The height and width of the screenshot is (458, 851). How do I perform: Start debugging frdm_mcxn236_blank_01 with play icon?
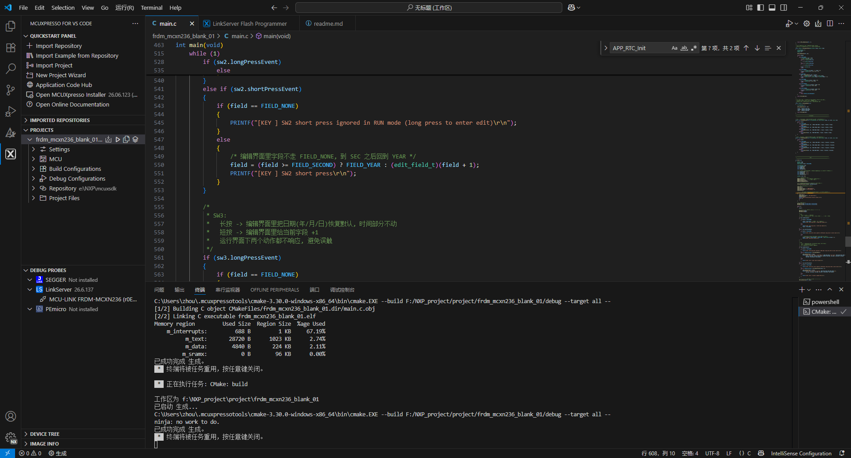click(118, 139)
